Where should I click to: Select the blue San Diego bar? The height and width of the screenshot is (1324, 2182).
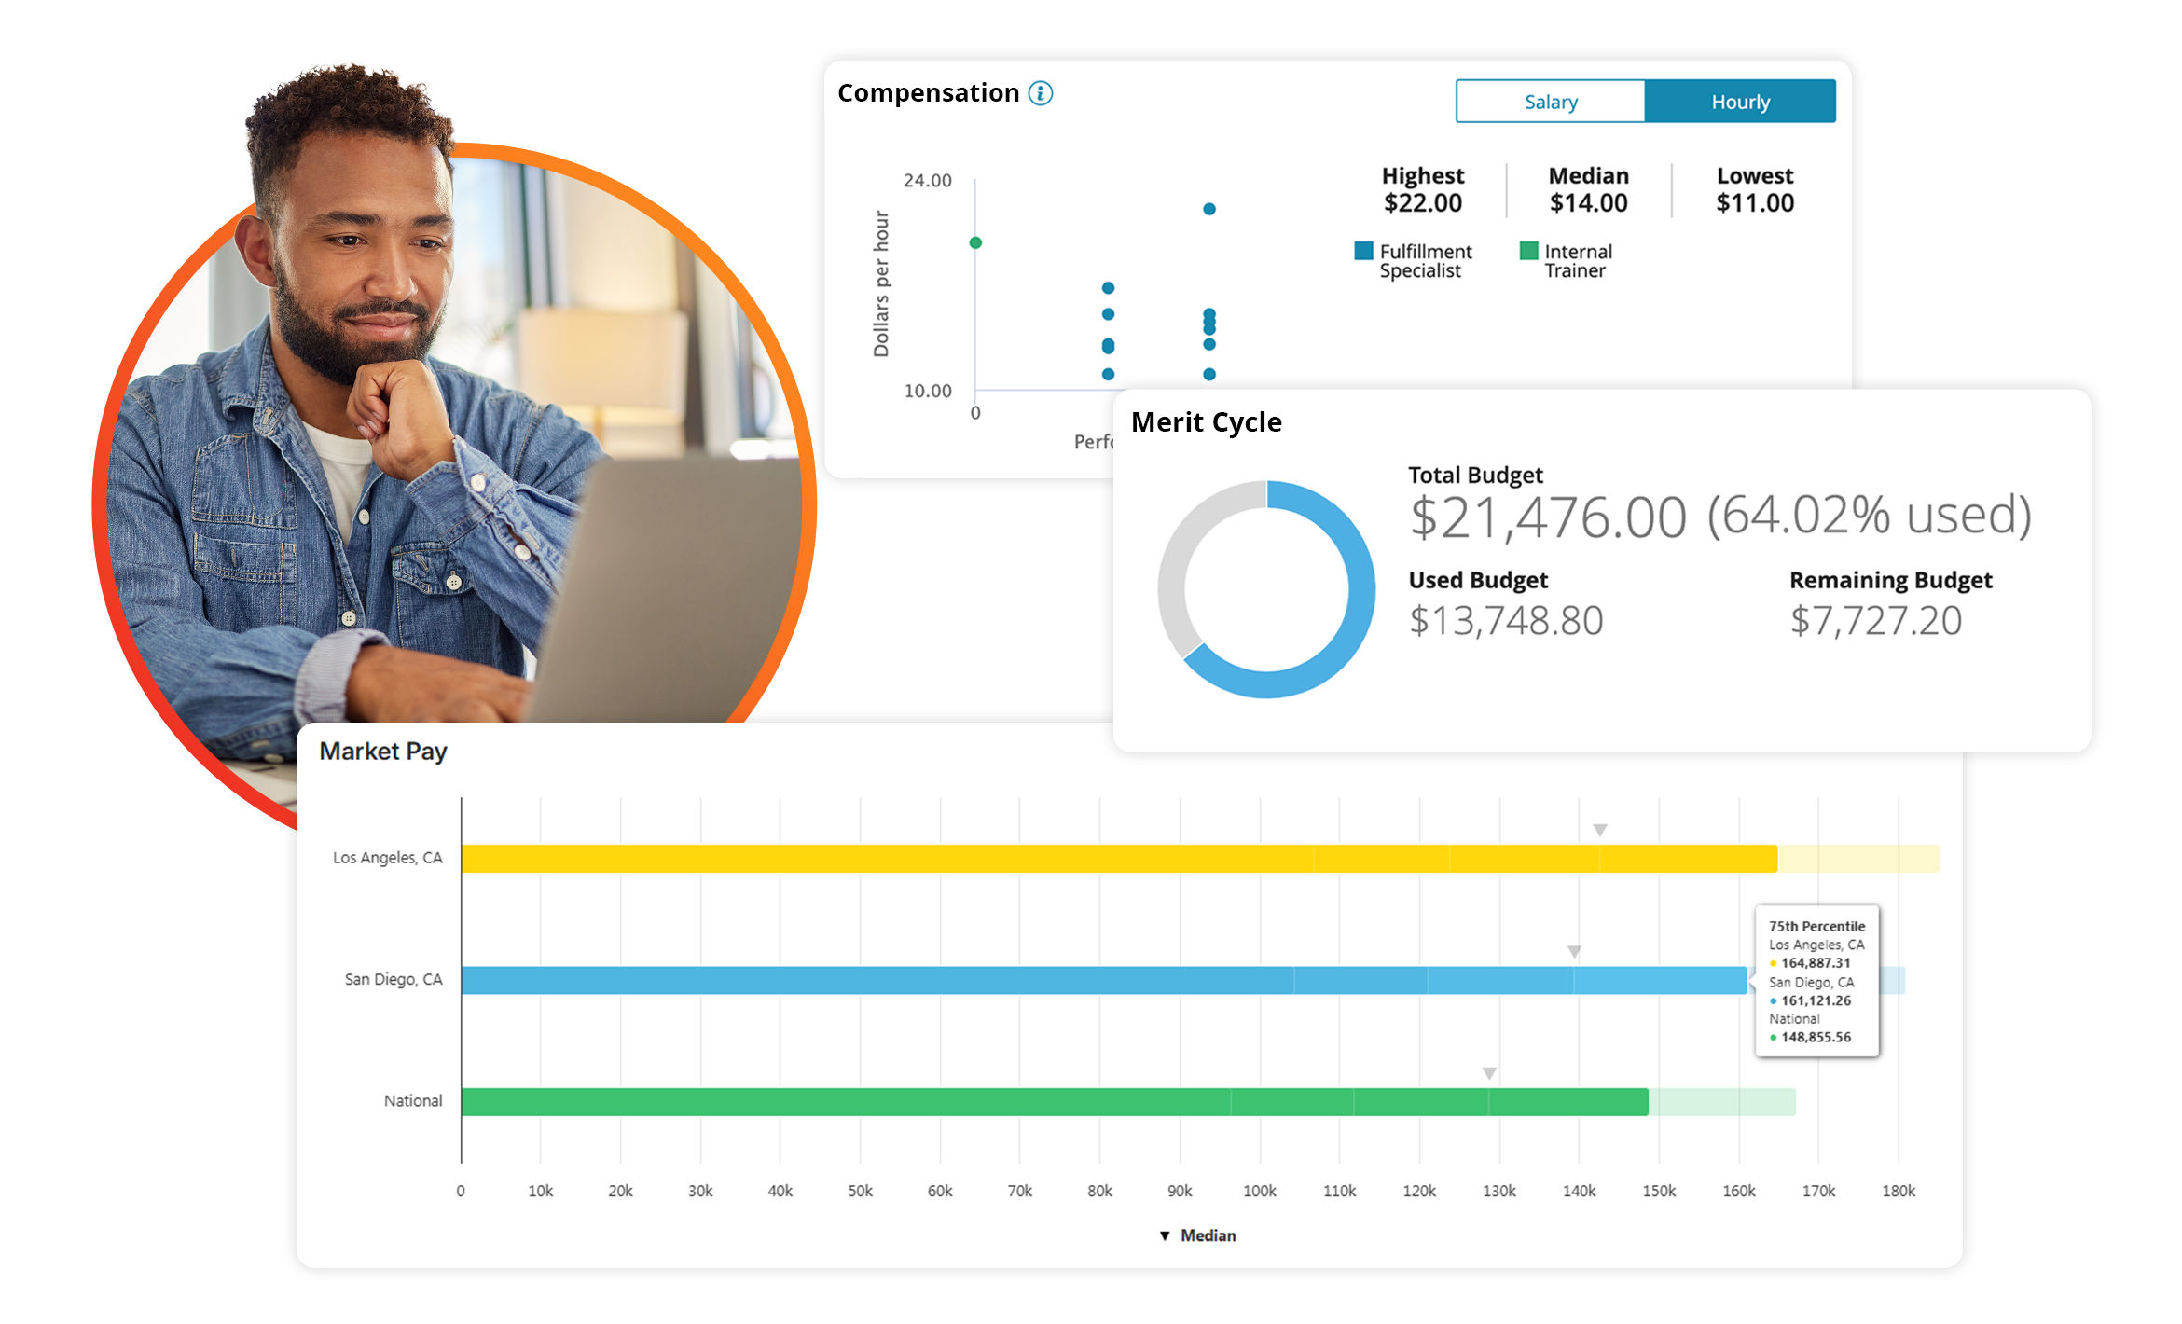1104,980
